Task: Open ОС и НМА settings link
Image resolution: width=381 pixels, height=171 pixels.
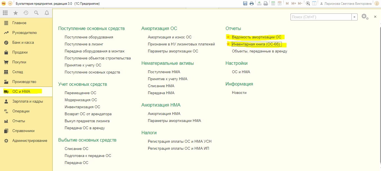Action: 241,72
